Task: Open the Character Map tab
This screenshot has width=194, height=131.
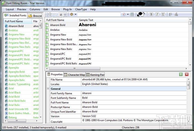Action: (74, 75)
